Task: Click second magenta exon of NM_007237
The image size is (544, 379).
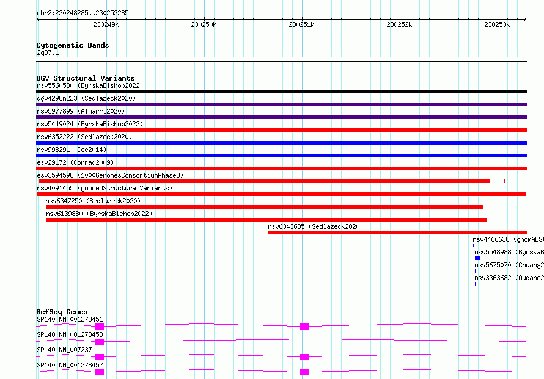Action: pyautogui.click(x=304, y=357)
